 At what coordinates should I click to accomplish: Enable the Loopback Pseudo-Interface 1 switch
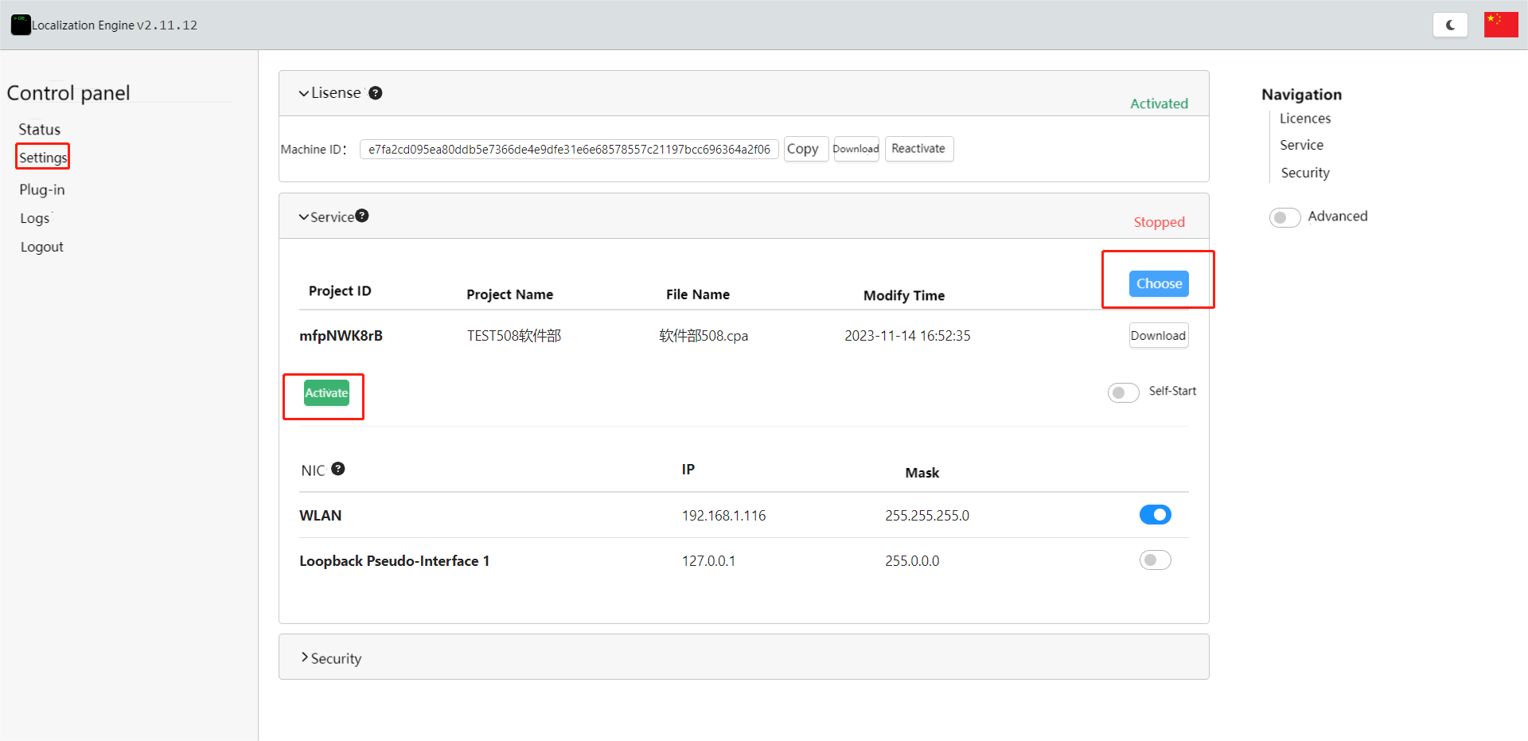[x=1155, y=560]
